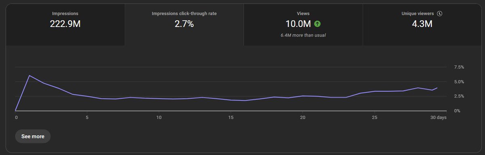
Task: Click the 15 x-axis tick label
Action: [231, 117]
